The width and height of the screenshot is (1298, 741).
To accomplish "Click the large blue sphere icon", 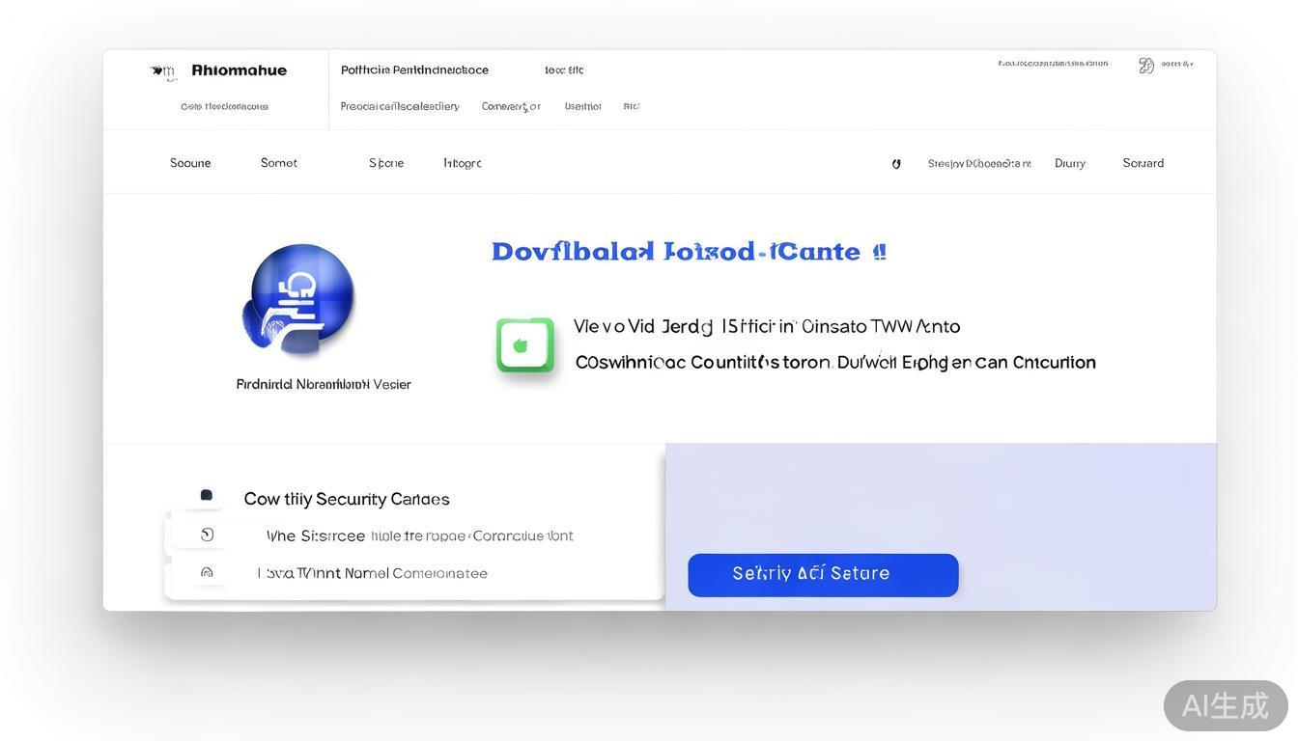I will coord(299,297).
